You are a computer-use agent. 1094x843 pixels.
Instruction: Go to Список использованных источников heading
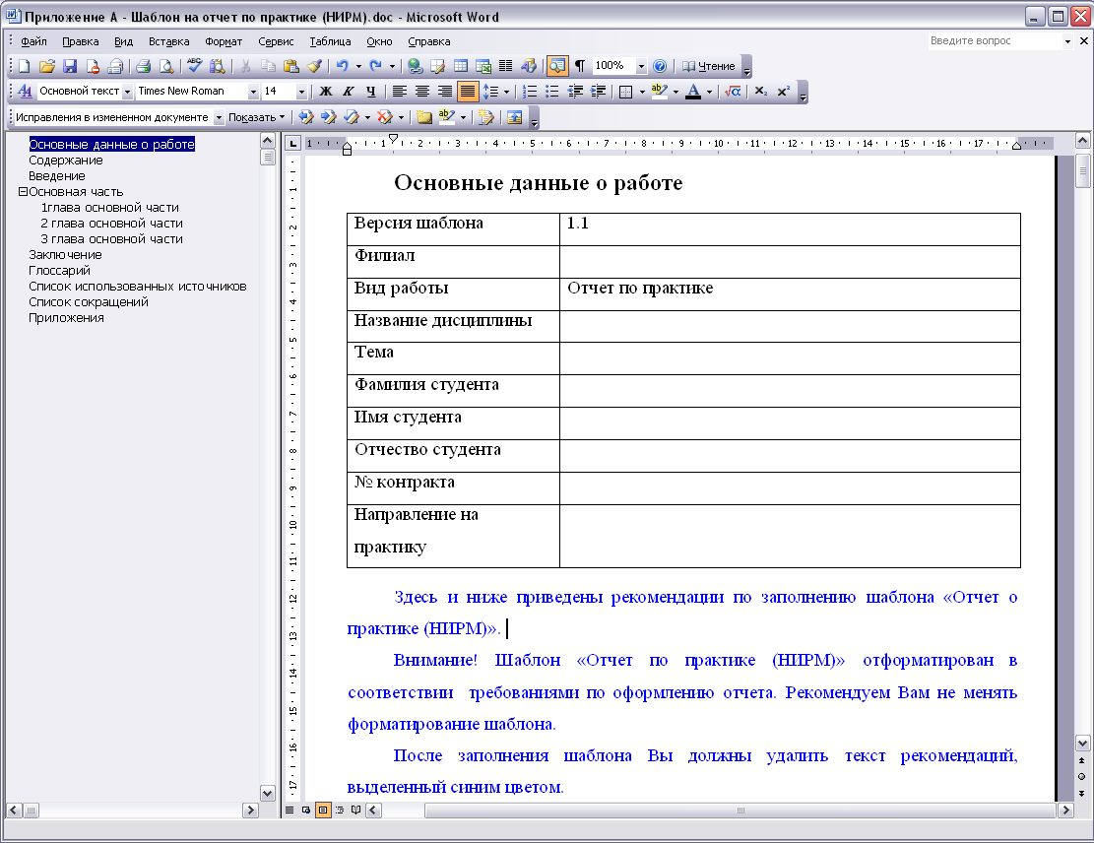(x=138, y=287)
